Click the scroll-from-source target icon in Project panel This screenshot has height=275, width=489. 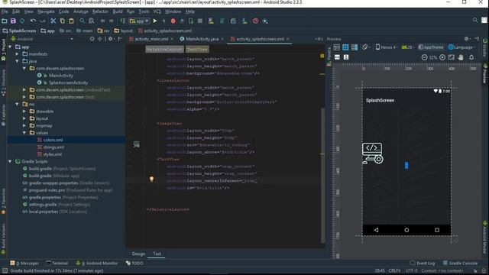(x=92, y=39)
